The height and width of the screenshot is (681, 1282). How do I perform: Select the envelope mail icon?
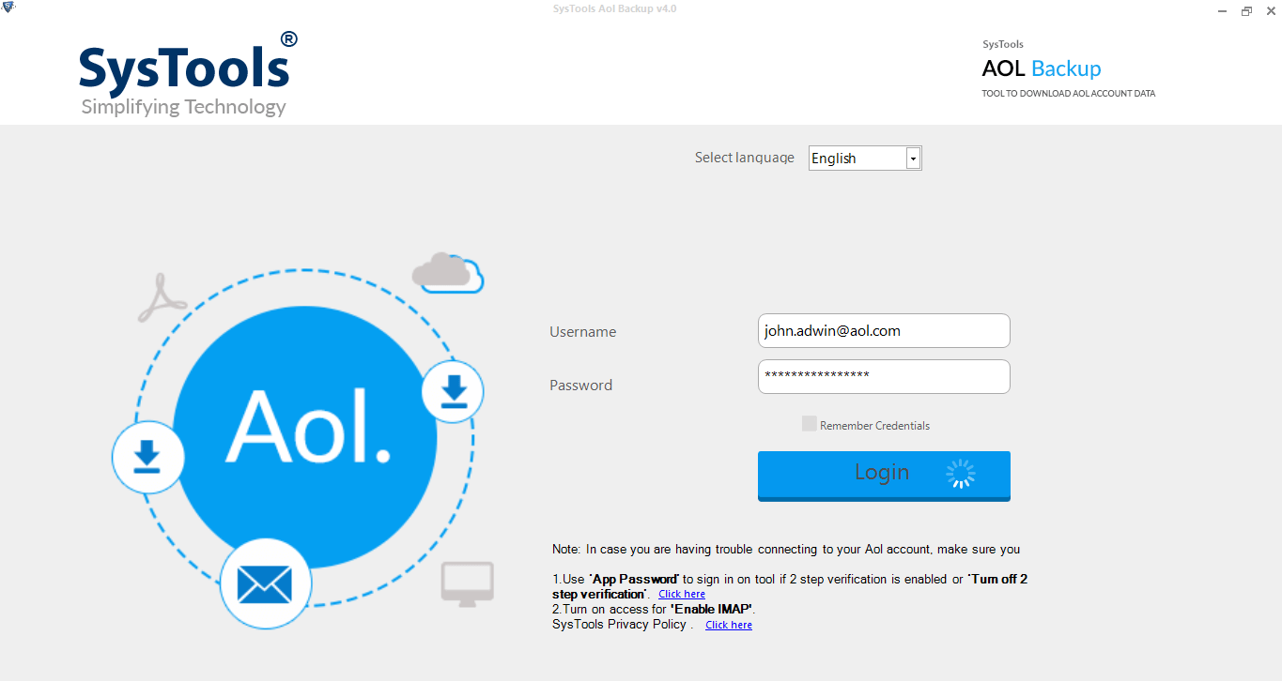coord(266,583)
